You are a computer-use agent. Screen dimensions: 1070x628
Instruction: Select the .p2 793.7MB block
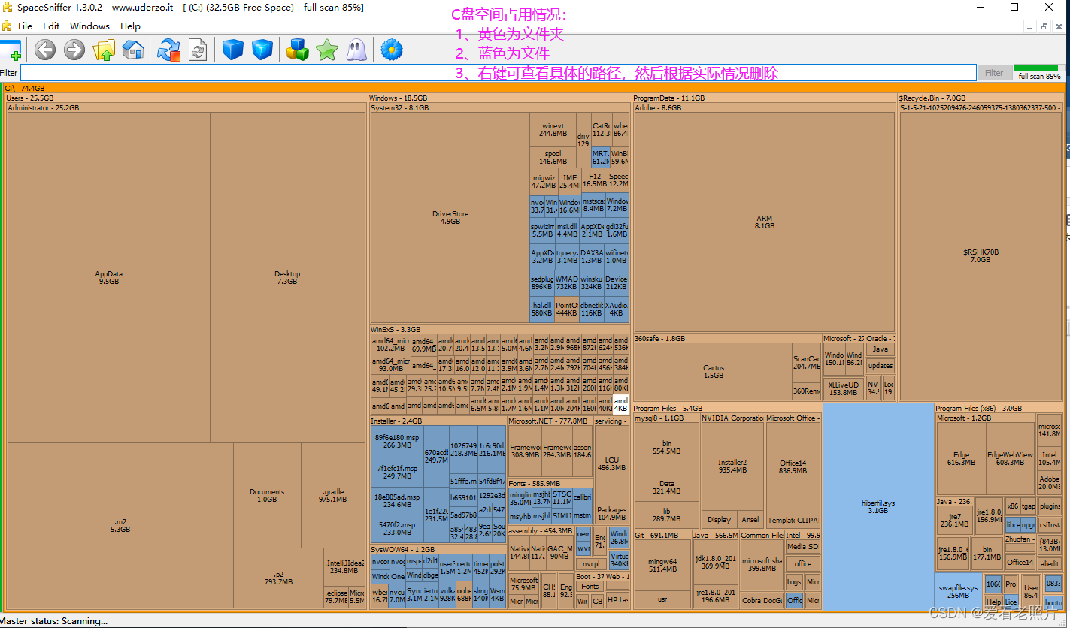click(278, 578)
